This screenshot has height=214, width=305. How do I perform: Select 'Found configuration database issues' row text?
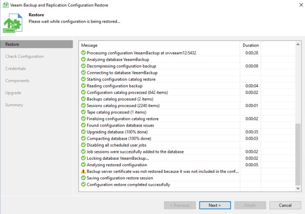(x=120, y=125)
